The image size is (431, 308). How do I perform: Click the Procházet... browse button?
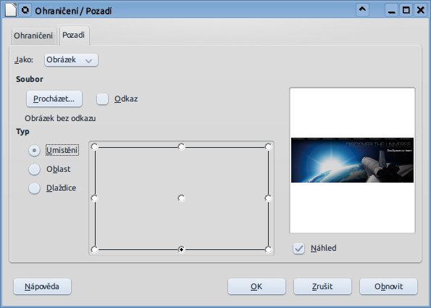pos(54,99)
